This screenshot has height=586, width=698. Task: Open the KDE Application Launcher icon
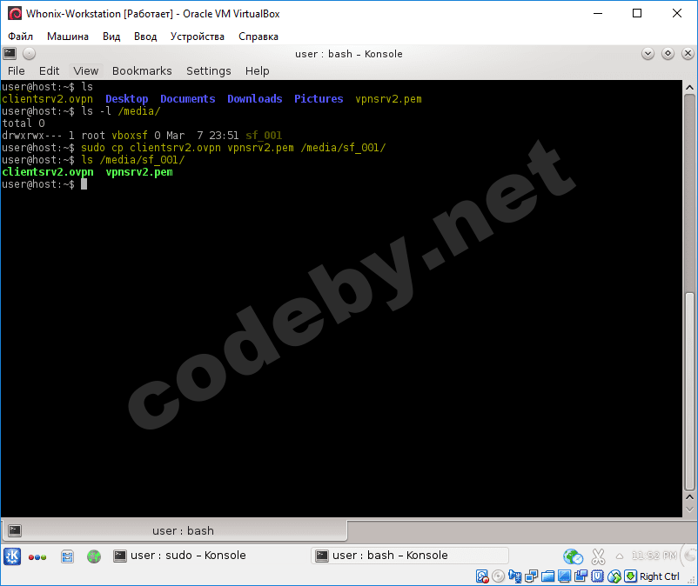12,556
